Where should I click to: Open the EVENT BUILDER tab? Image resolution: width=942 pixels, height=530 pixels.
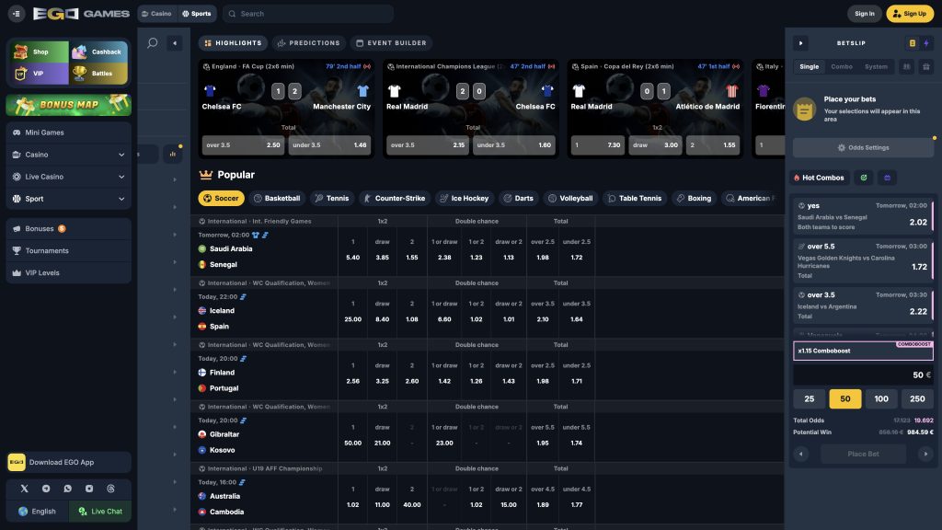pos(392,43)
